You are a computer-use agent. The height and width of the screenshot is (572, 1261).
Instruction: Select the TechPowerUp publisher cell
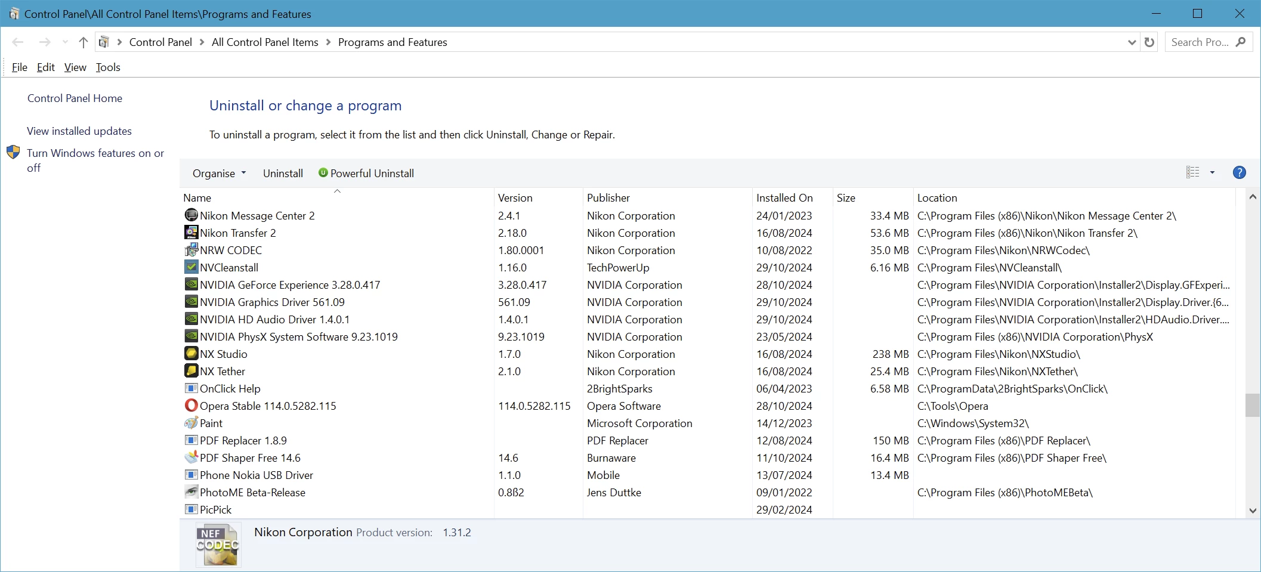[x=618, y=268]
